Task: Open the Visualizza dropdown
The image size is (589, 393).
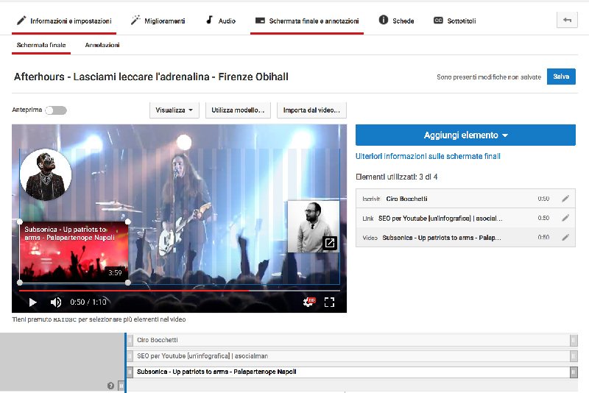Action: pyautogui.click(x=174, y=110)
